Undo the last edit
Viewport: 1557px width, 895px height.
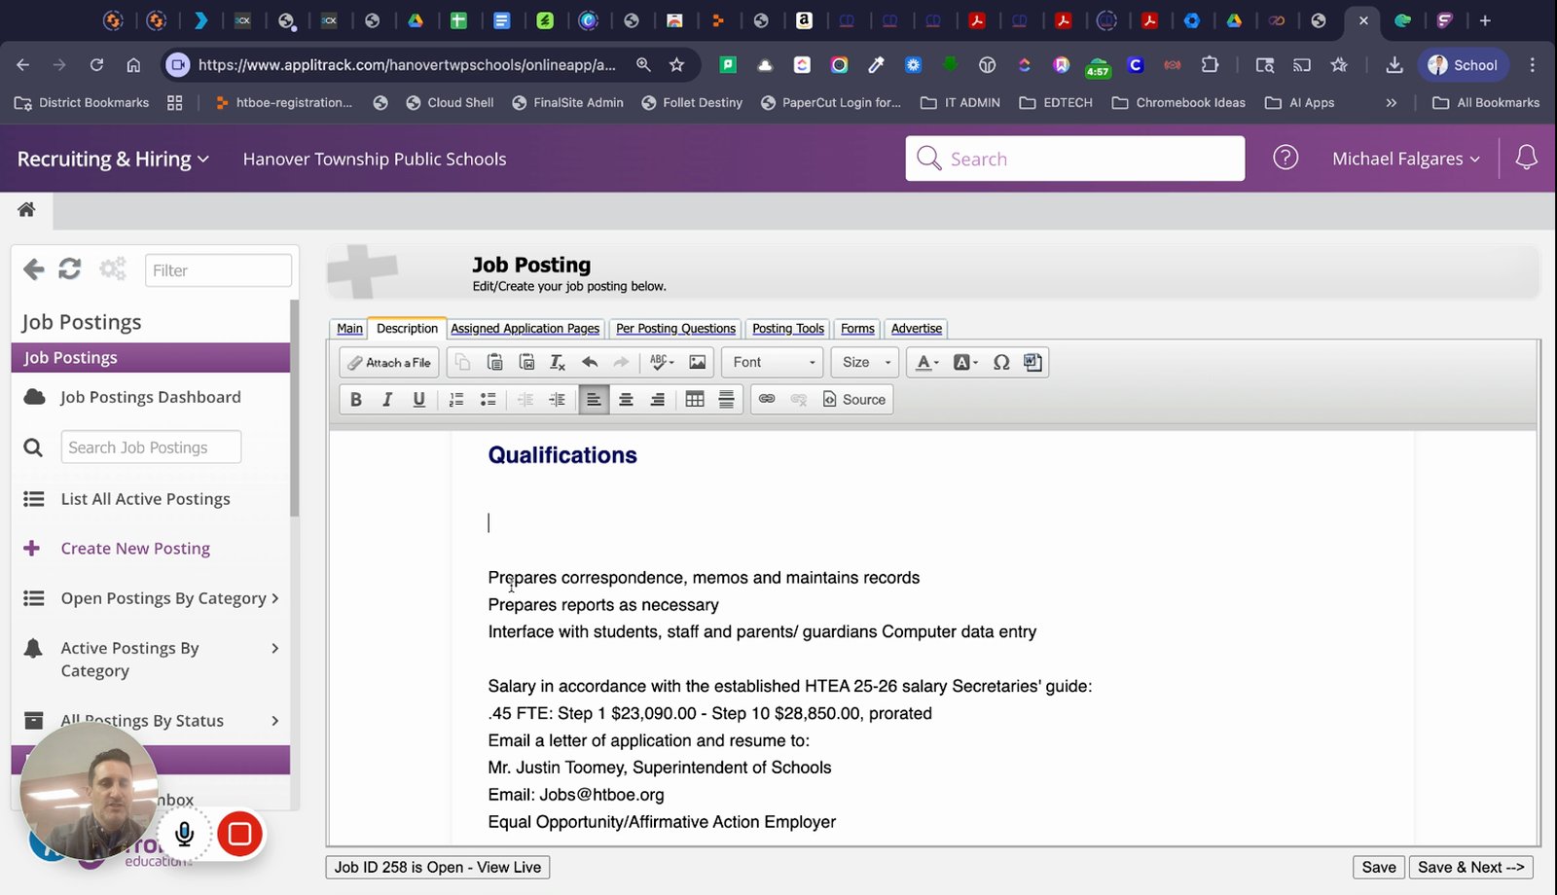click(x=590, y=362)
